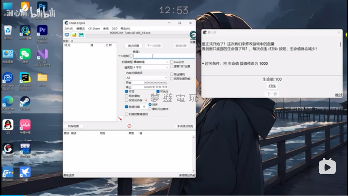This screenshot has width=348, height=196.
Task: Open the 文件(F) menu
Action: pos(68,28)
